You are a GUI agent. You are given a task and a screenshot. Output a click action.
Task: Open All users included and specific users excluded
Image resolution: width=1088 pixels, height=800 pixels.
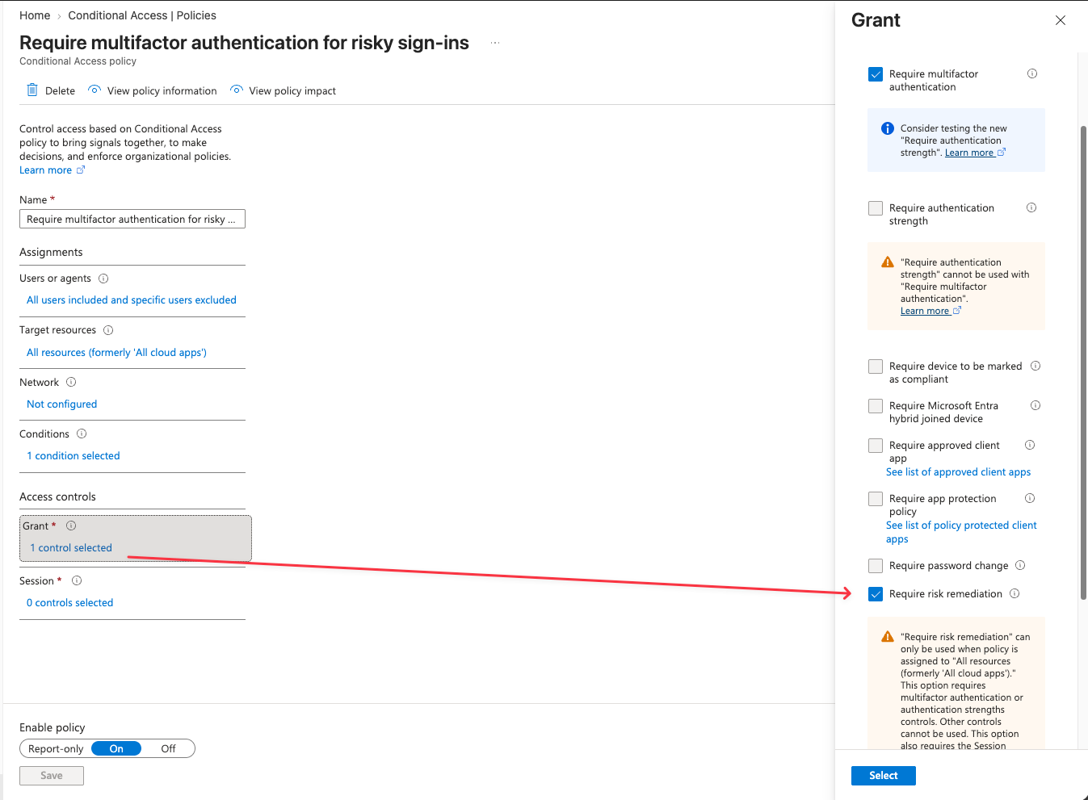click(132, 299)
